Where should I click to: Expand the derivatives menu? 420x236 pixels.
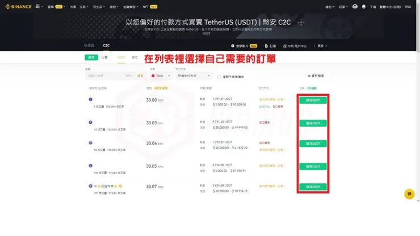(99, 7)
